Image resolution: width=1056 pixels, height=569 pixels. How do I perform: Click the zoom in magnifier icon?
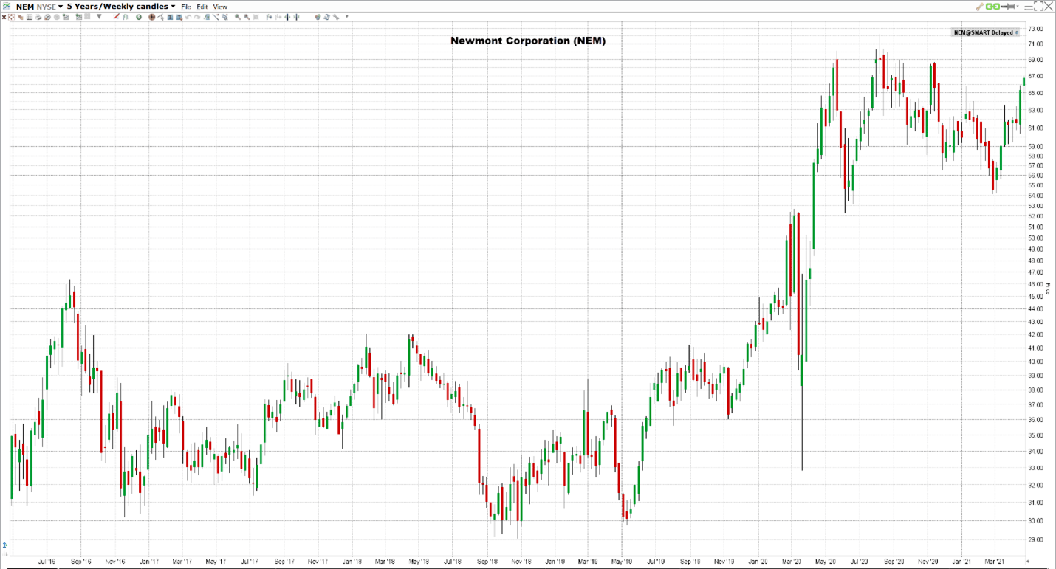pos(238,17)
